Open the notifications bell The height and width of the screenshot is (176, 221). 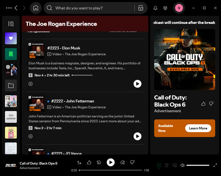pyautogui.click(x=156, y=8)
